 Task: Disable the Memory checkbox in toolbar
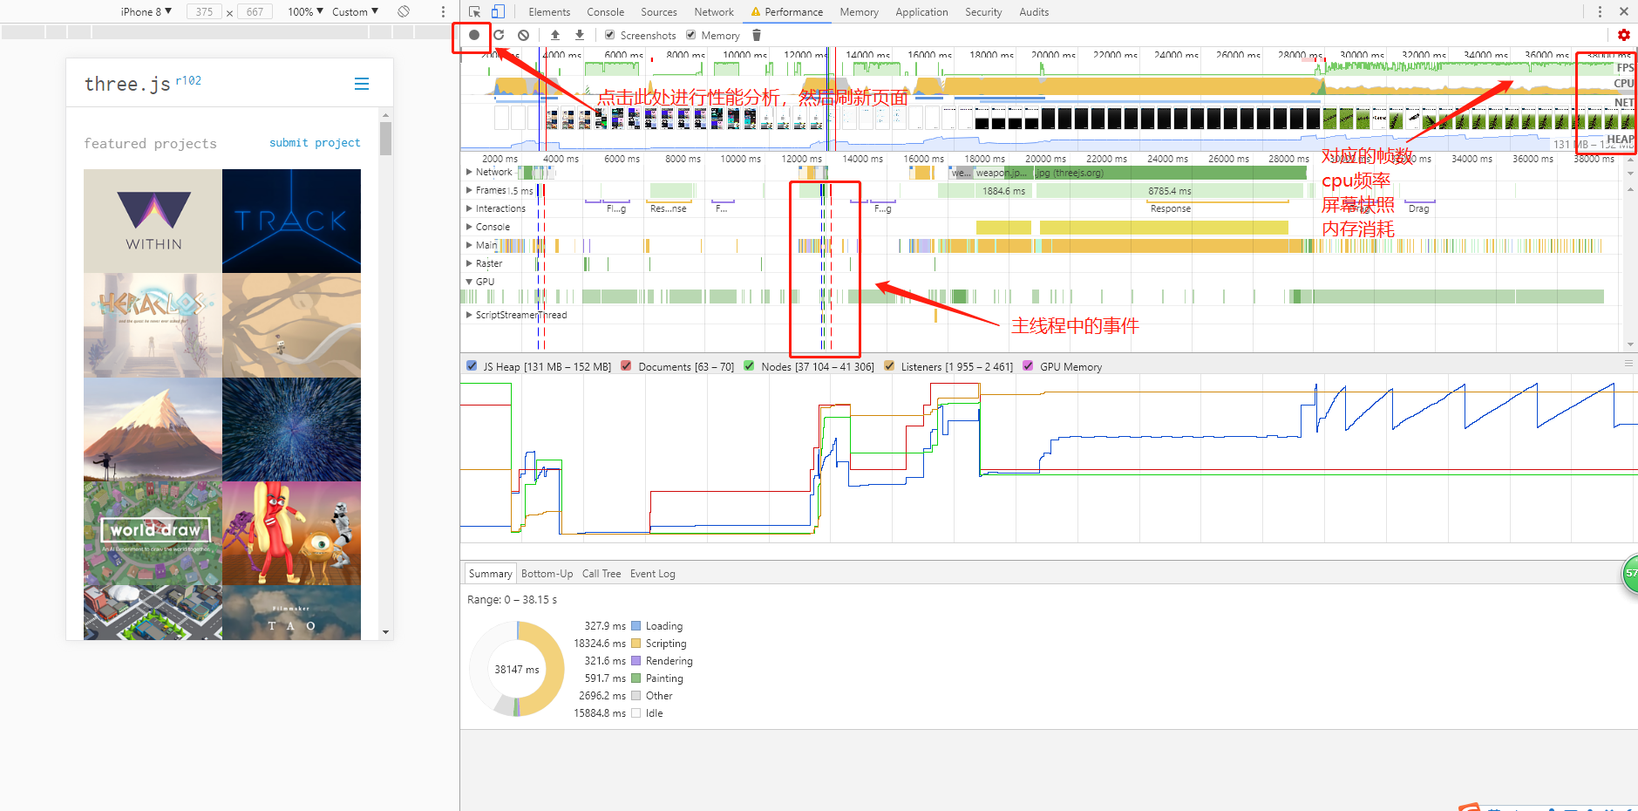click(690, 35)
